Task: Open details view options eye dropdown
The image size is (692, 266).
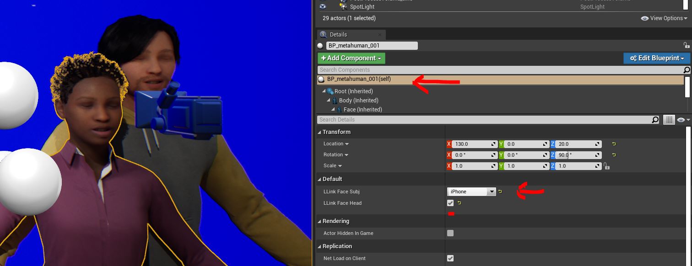Action: pos(683,120)
